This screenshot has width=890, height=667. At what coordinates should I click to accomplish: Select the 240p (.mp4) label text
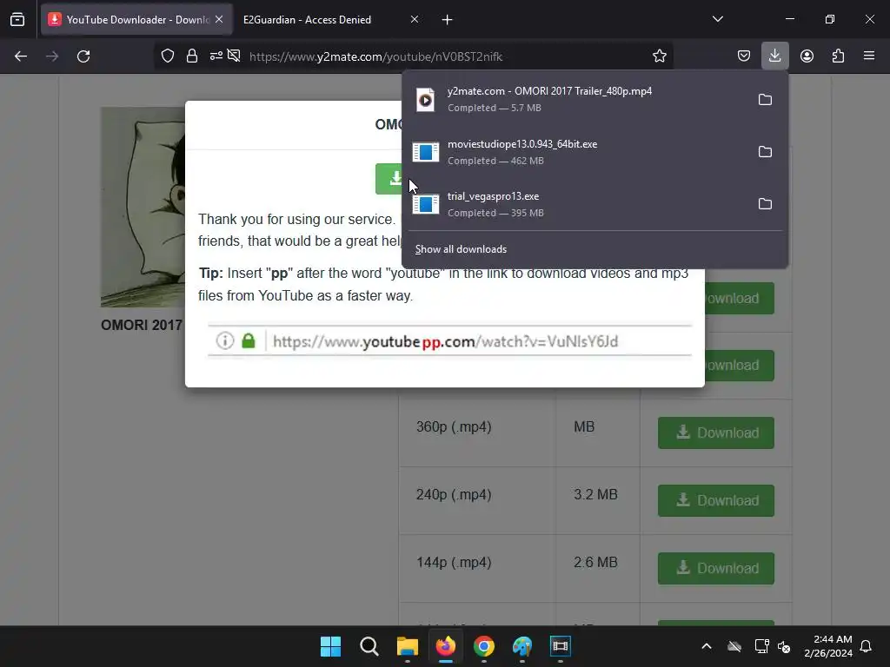454,494
